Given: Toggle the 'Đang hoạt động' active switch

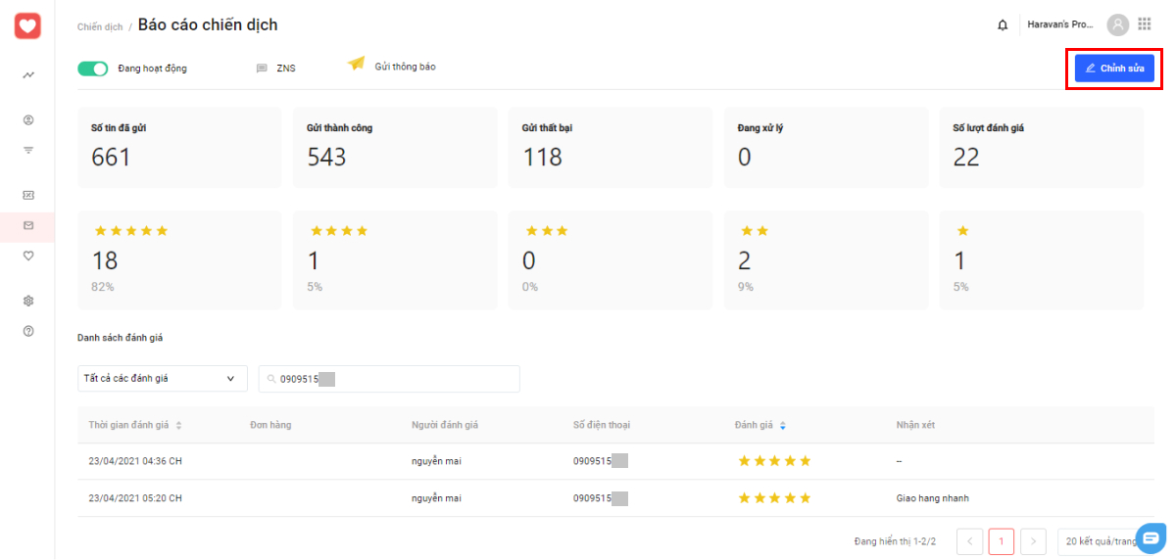Looking at the screenshot, I should tap(92, 69).
